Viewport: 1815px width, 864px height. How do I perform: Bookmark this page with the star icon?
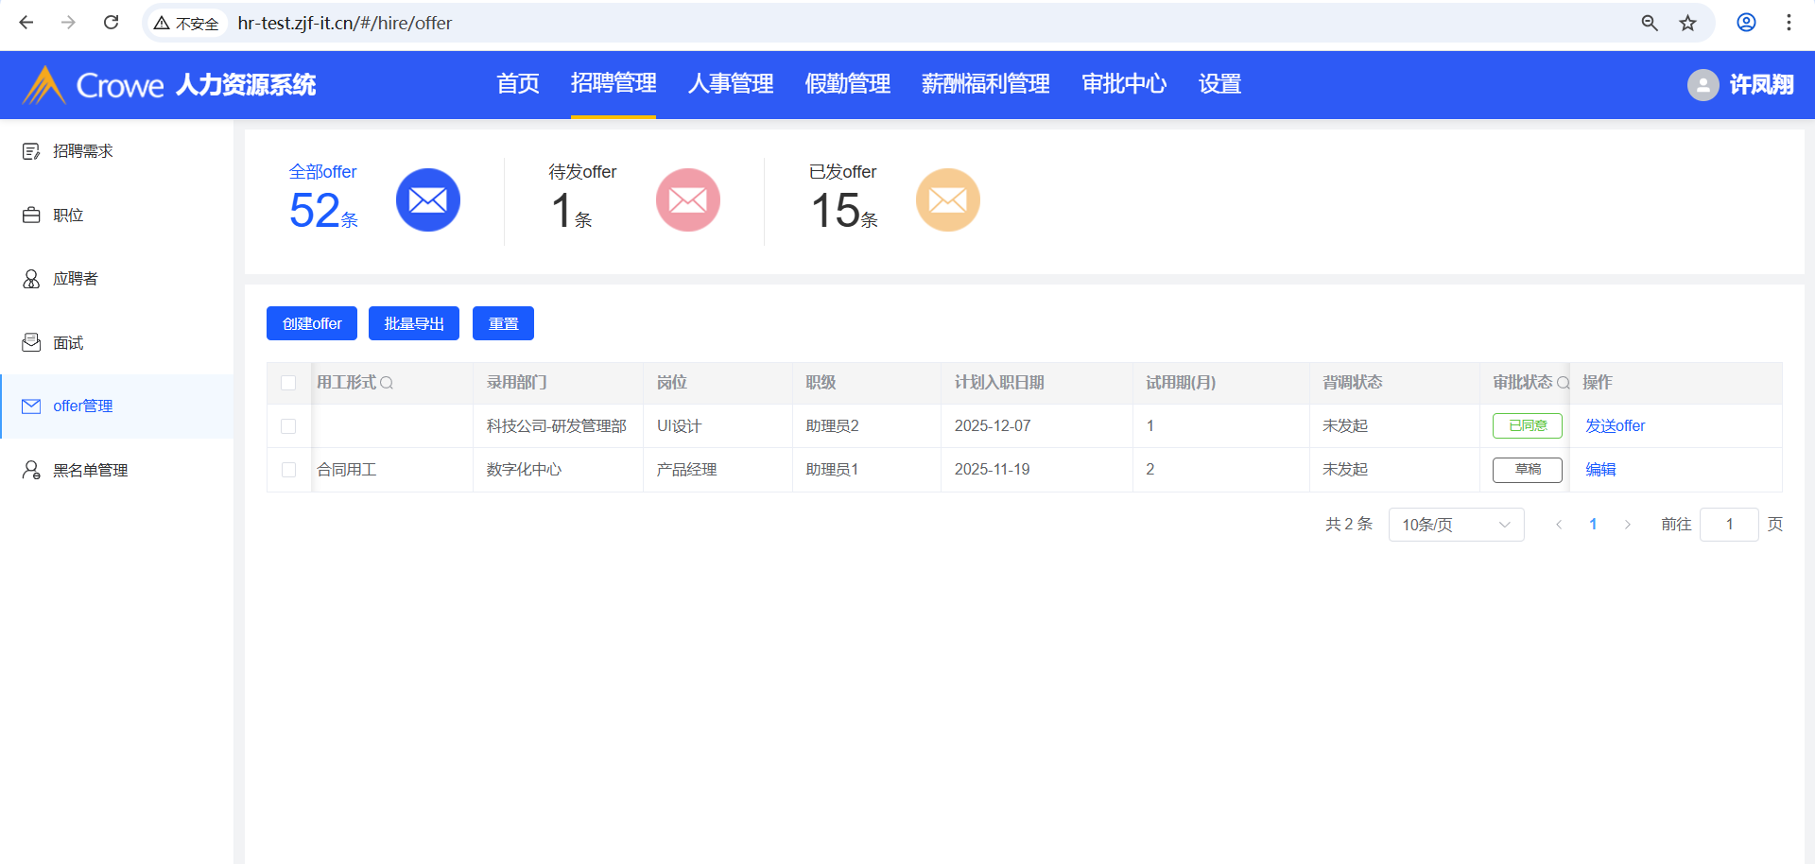point(1687,23)
